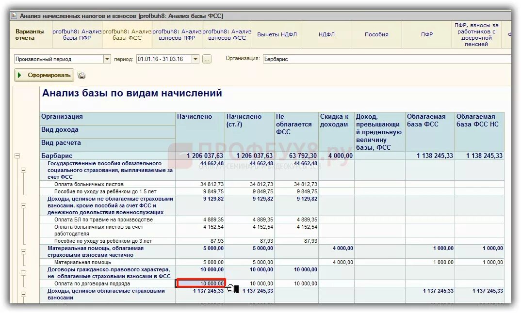
Task: Click the Организация field with Барбарис
Action: [387, 59]
